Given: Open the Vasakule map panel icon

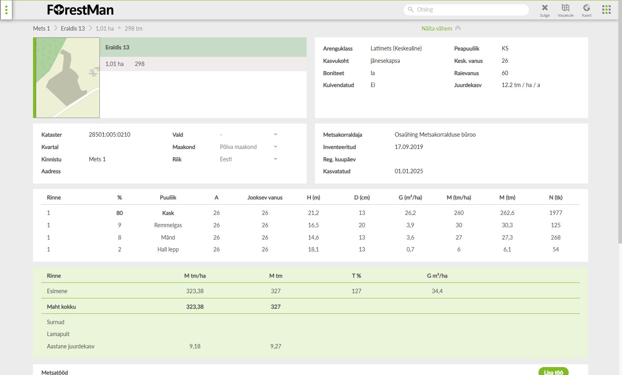Looking at the screenshot, I should (565, 10).
